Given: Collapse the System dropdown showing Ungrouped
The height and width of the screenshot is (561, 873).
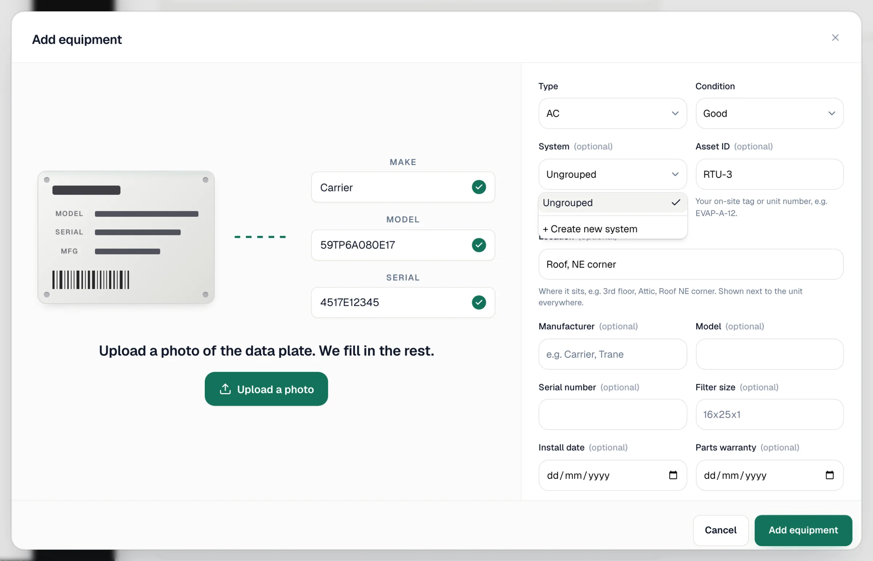Looking at the screenshot, I should 613,174.
